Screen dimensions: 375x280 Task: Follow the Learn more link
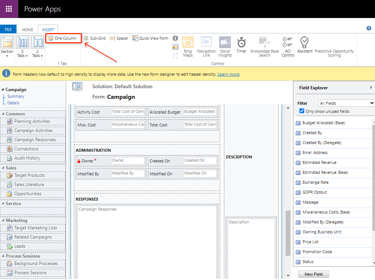pos(228,74)
